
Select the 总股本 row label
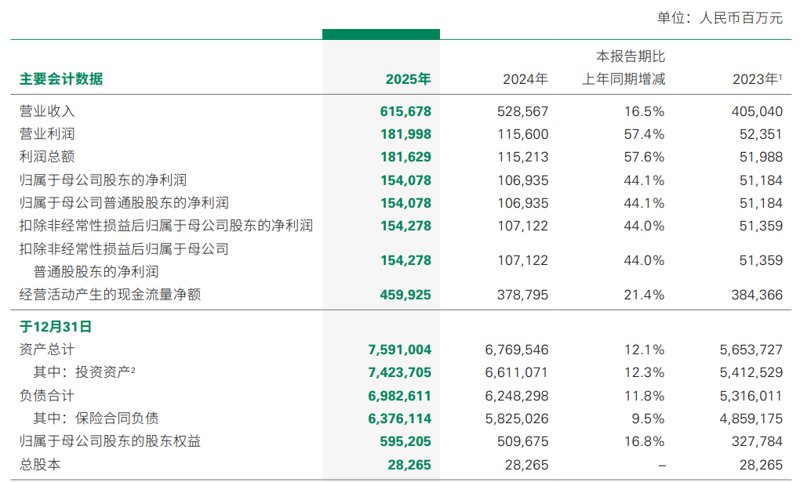40,464
